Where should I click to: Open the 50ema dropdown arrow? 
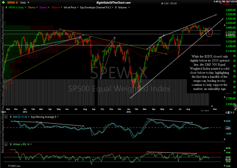37,7
